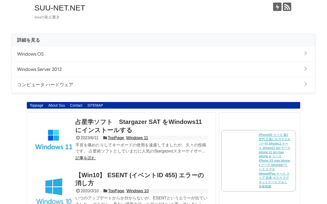Open the RSS feed icon
The width and height of the screenshot is (327, 204).
tap(287, 7)
